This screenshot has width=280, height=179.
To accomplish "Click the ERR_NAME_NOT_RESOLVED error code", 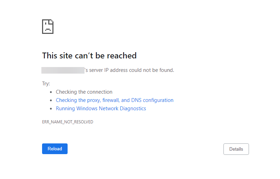I will 68,122.
